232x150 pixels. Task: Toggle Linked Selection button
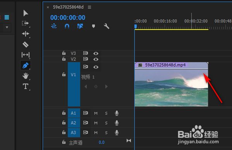point(80,26)
